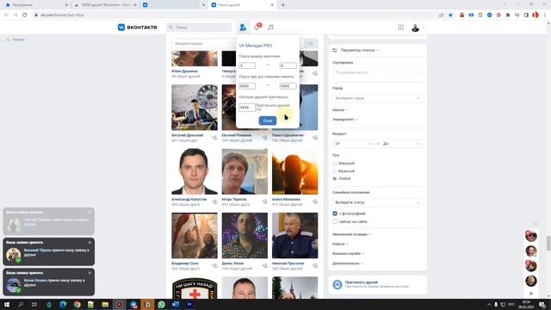Select the Любой gender radio button
This screenshot has height=310, width=551.
[335, 178]
